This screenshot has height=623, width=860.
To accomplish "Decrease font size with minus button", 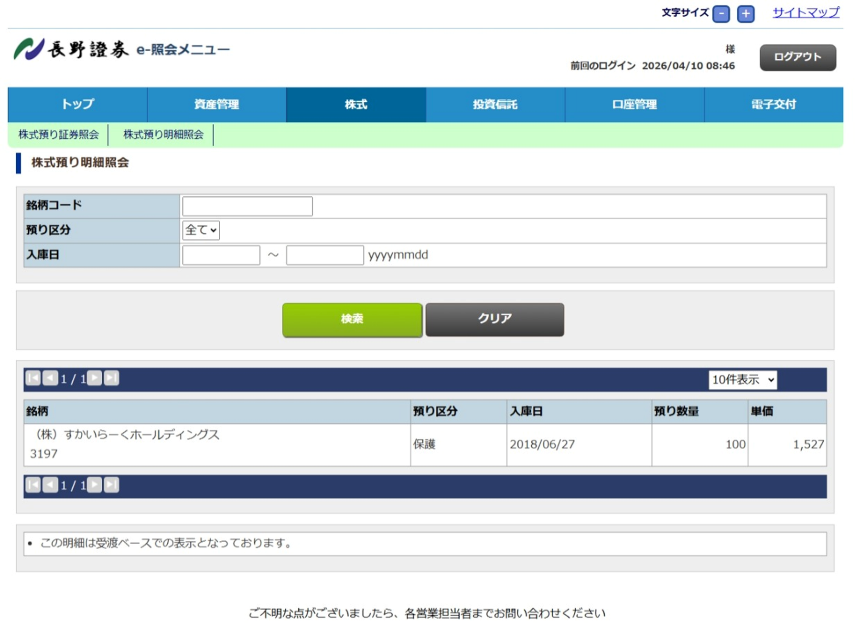I will coord(721,14).
